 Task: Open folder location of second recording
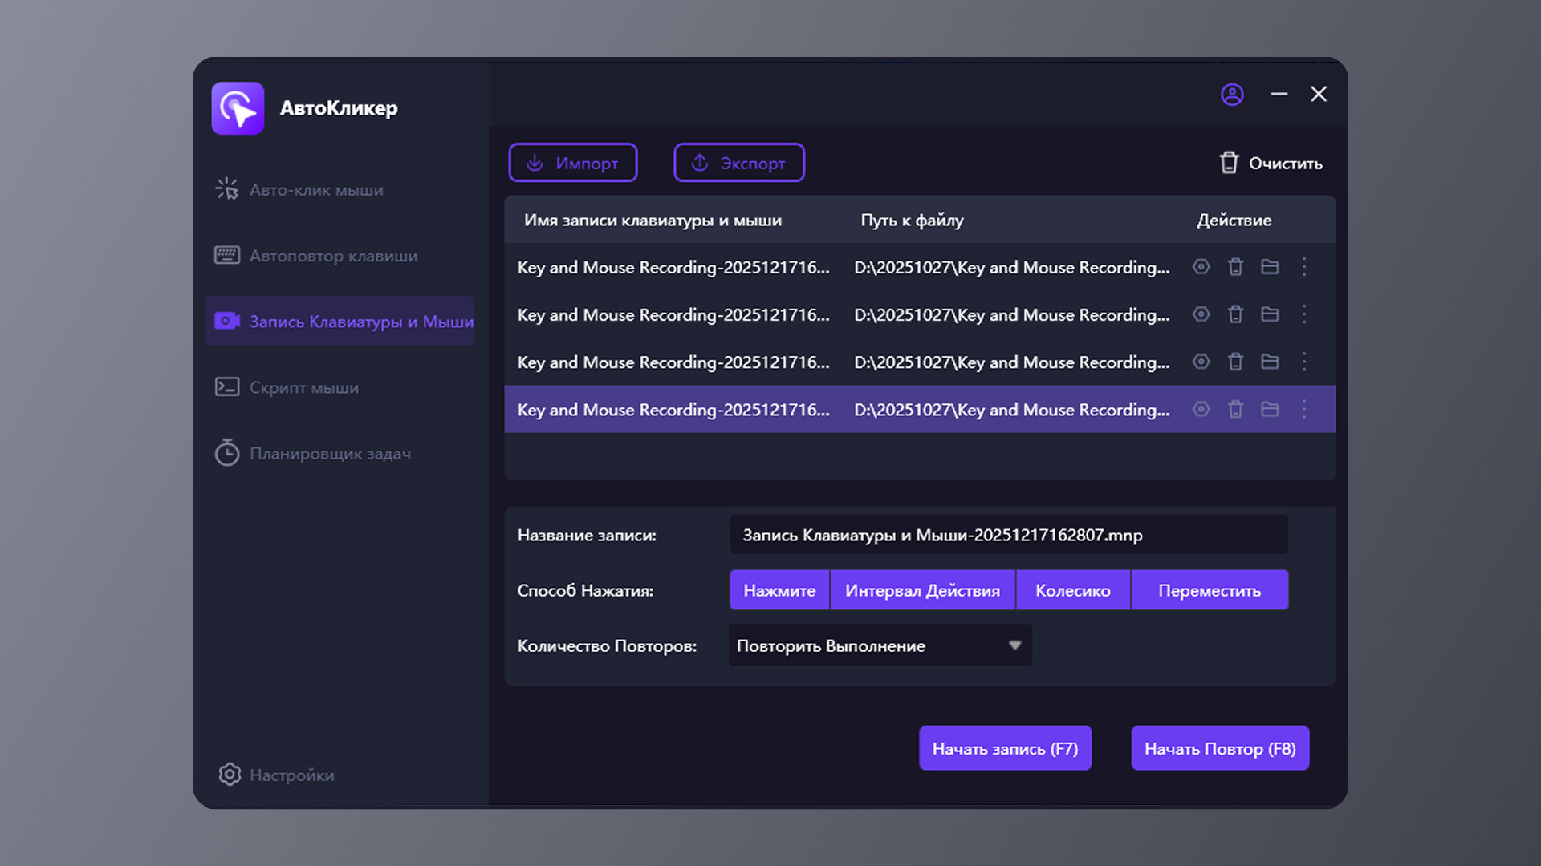(x=1270, y=314)
